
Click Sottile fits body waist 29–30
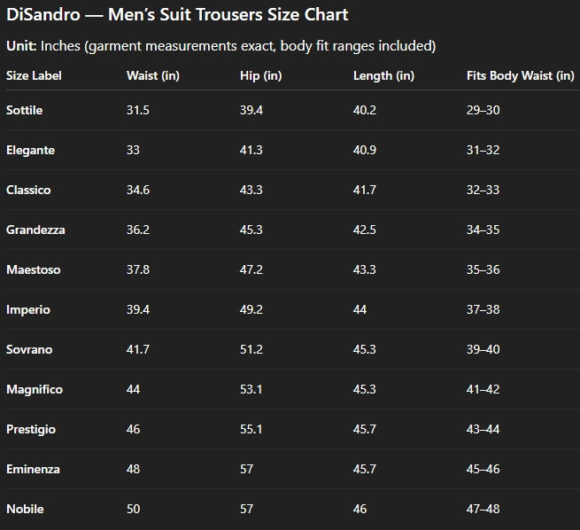point(483,110)
